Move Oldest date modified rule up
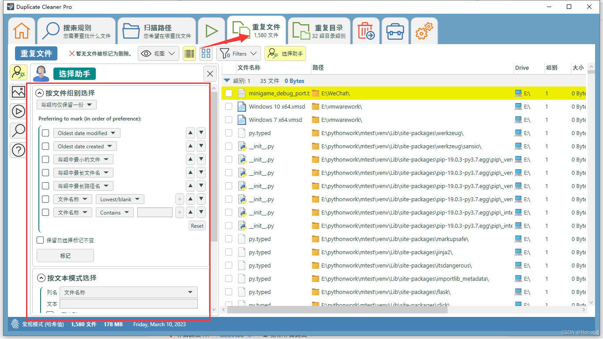This screenshot has height=339, width=603. click(x=190, y=133)
